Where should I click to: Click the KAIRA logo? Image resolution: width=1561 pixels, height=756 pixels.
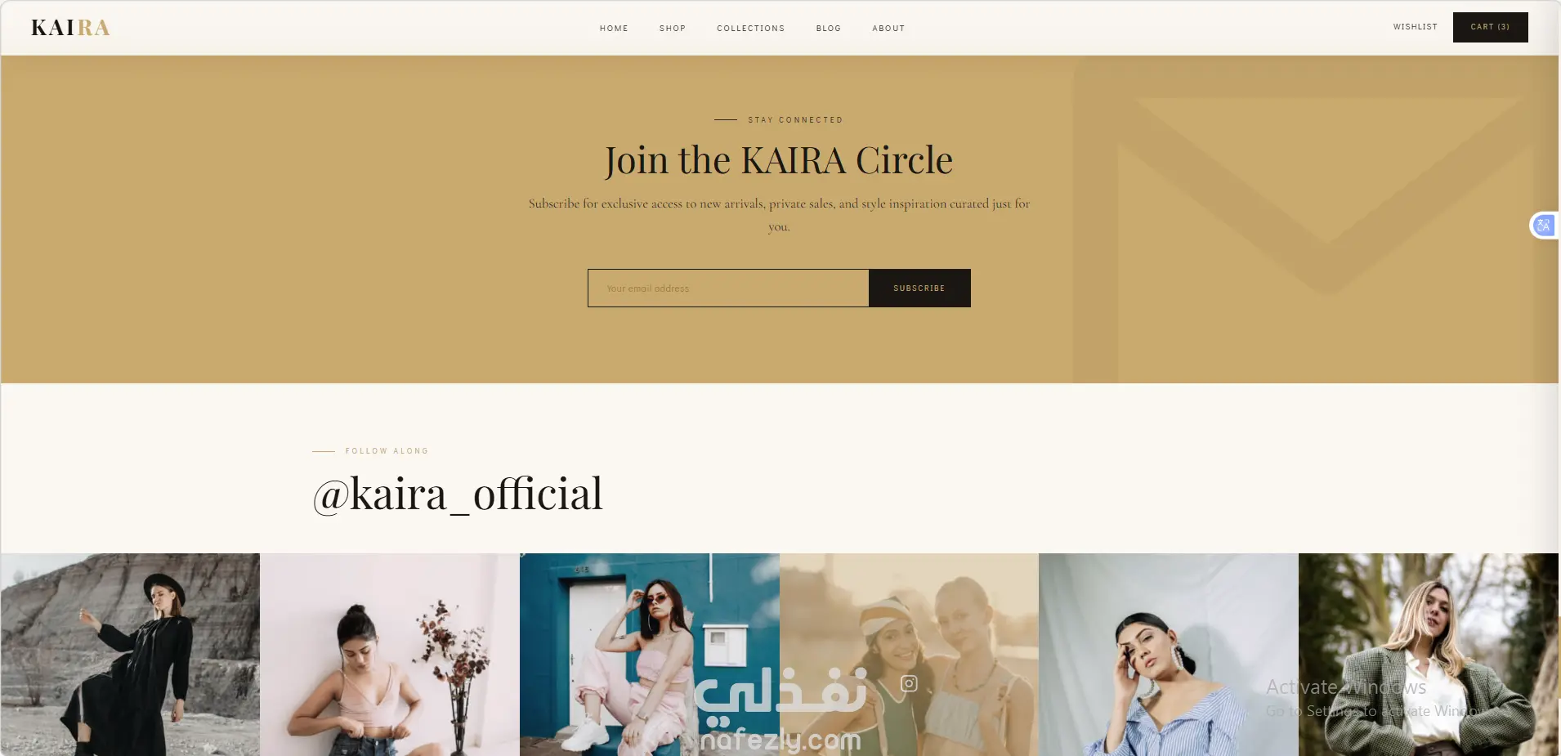coord(70,28)
